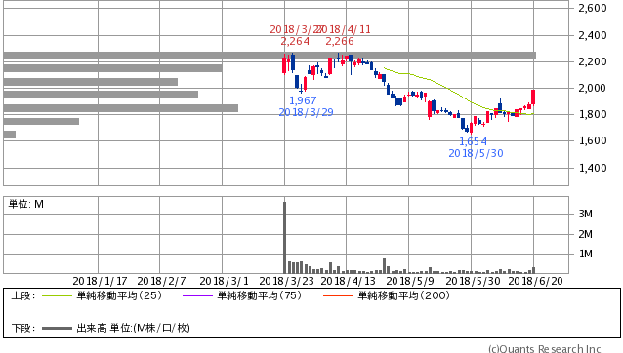Click the 2018/3/23 date label
The height and width of the screenshot is (353, 623).
point(286,281)
